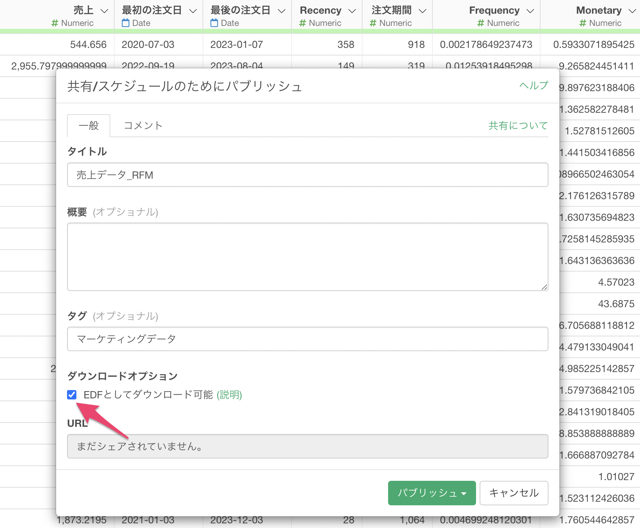Open the 共有について link
The height and width of the screenshot is (528, 640).
coord(518,125)
